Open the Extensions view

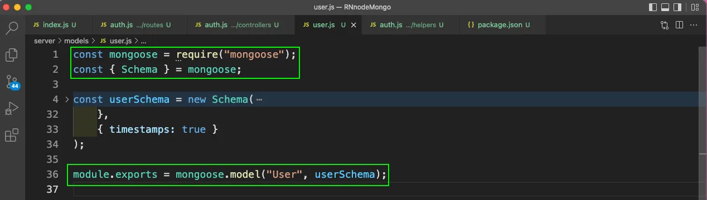coord(12,136)
